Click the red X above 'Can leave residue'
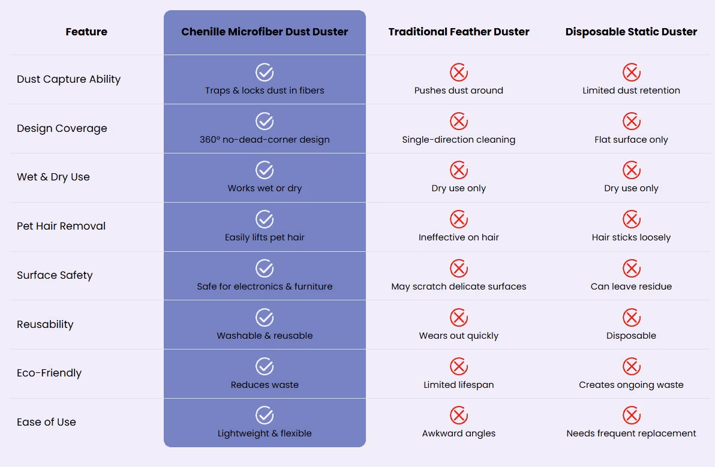 point(632,269)
